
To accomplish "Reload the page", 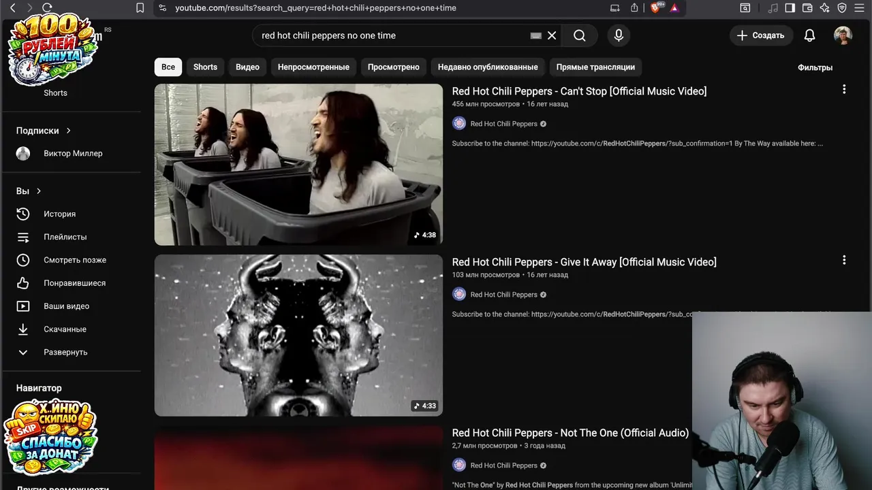I will [x=47, y=7].
